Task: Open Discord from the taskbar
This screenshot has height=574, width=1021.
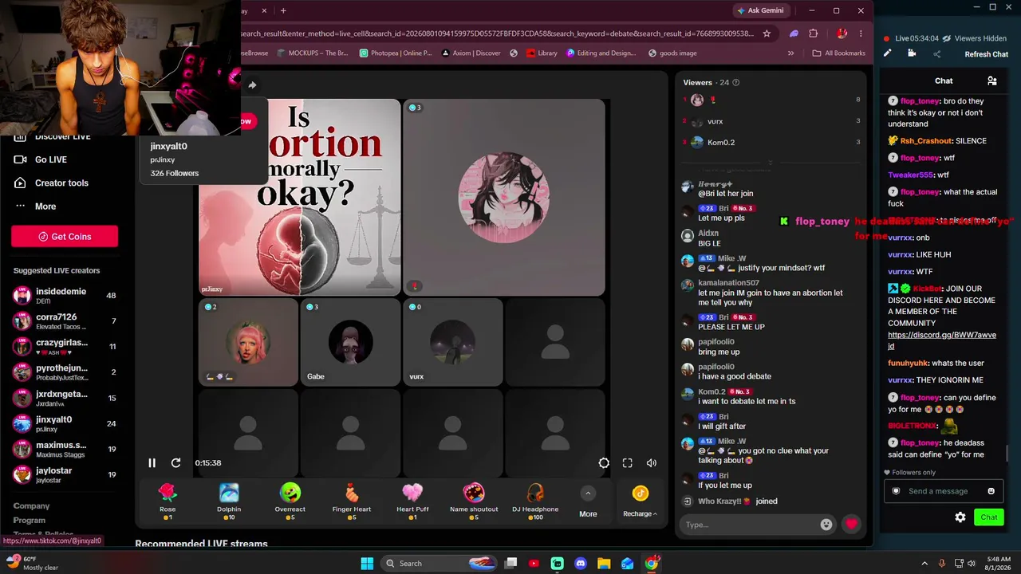Action: pos(581,564)
